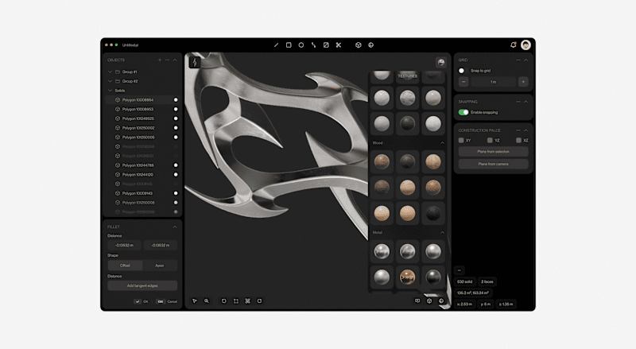Toggle Snap to grid switch
The image size is (636, 349).
click(x=462, y=71)
